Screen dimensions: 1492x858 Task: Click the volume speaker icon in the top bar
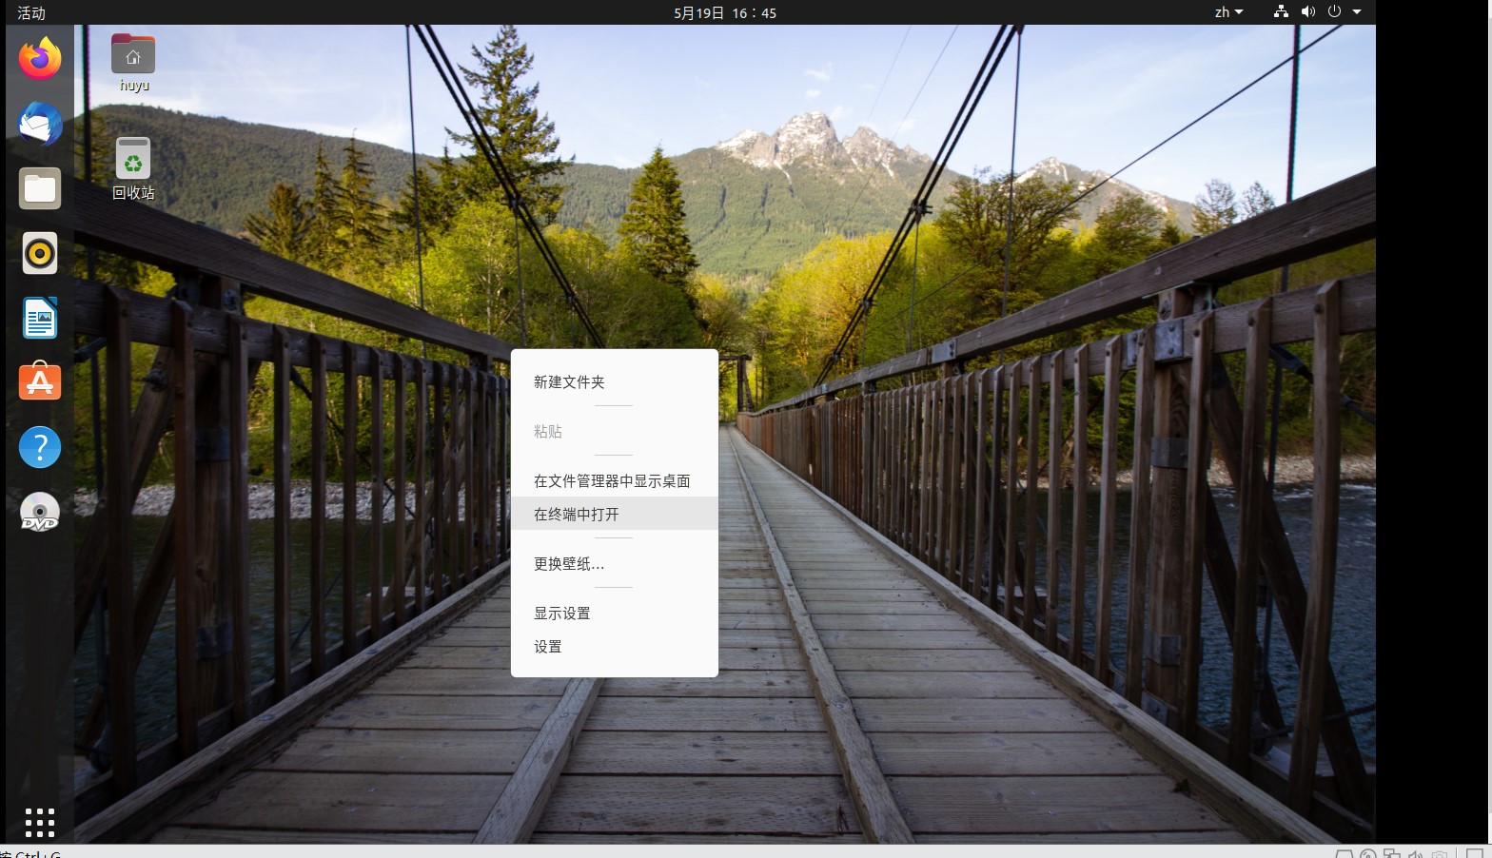pyautogui.click(x=1307, y=12)
